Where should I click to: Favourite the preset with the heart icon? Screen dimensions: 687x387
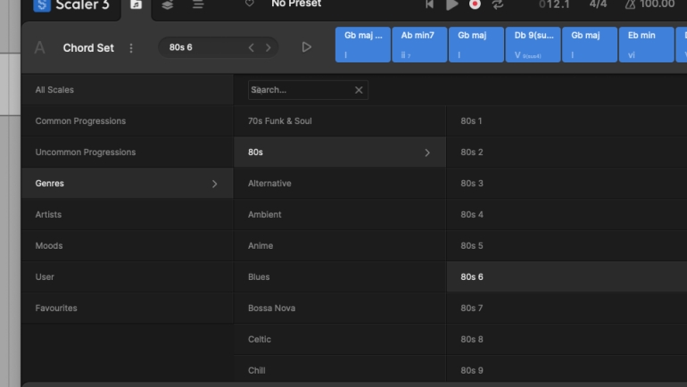[250, 4]
